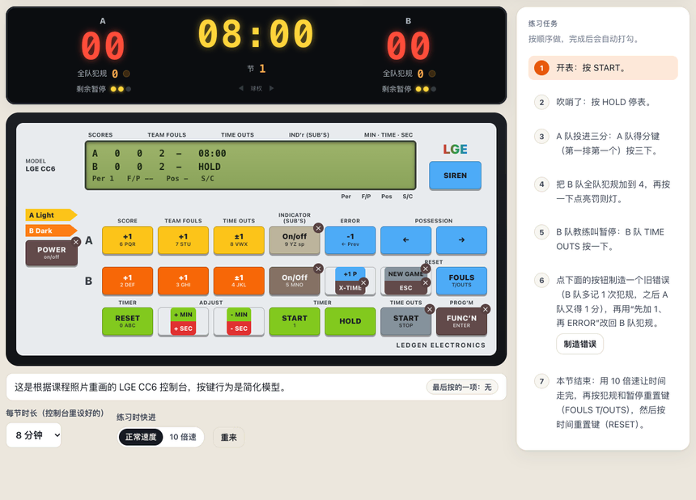The width and height of the screenshot is (696, 500).
Task: Add one point with A SCORE +1 key
Action: [127, 240]
